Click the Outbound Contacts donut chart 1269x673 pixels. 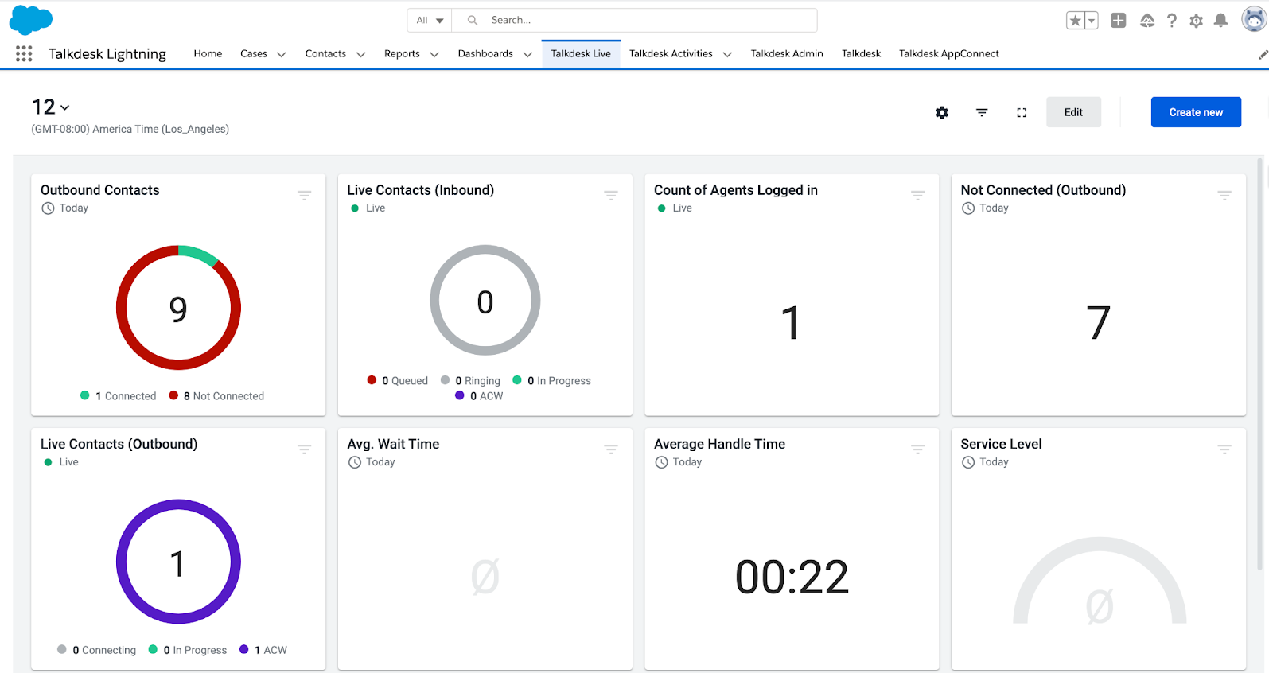pyautogui.click(x=178, y=308)
